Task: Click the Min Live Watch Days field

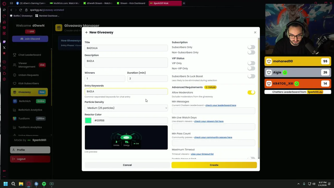Action: click(213, 127)
